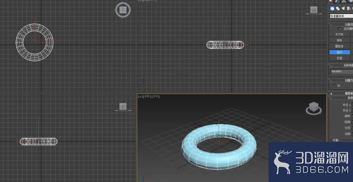This screenshot has height=182, width=353.
Task: Click the [+] menu in the perspective viewport
Action: click(140, 96)
